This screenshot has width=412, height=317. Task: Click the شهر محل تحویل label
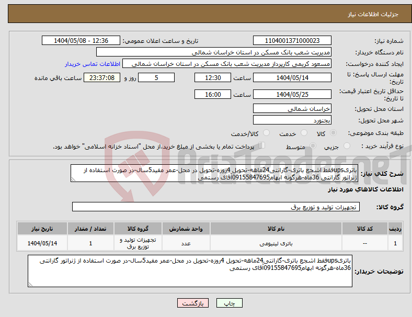381,120
